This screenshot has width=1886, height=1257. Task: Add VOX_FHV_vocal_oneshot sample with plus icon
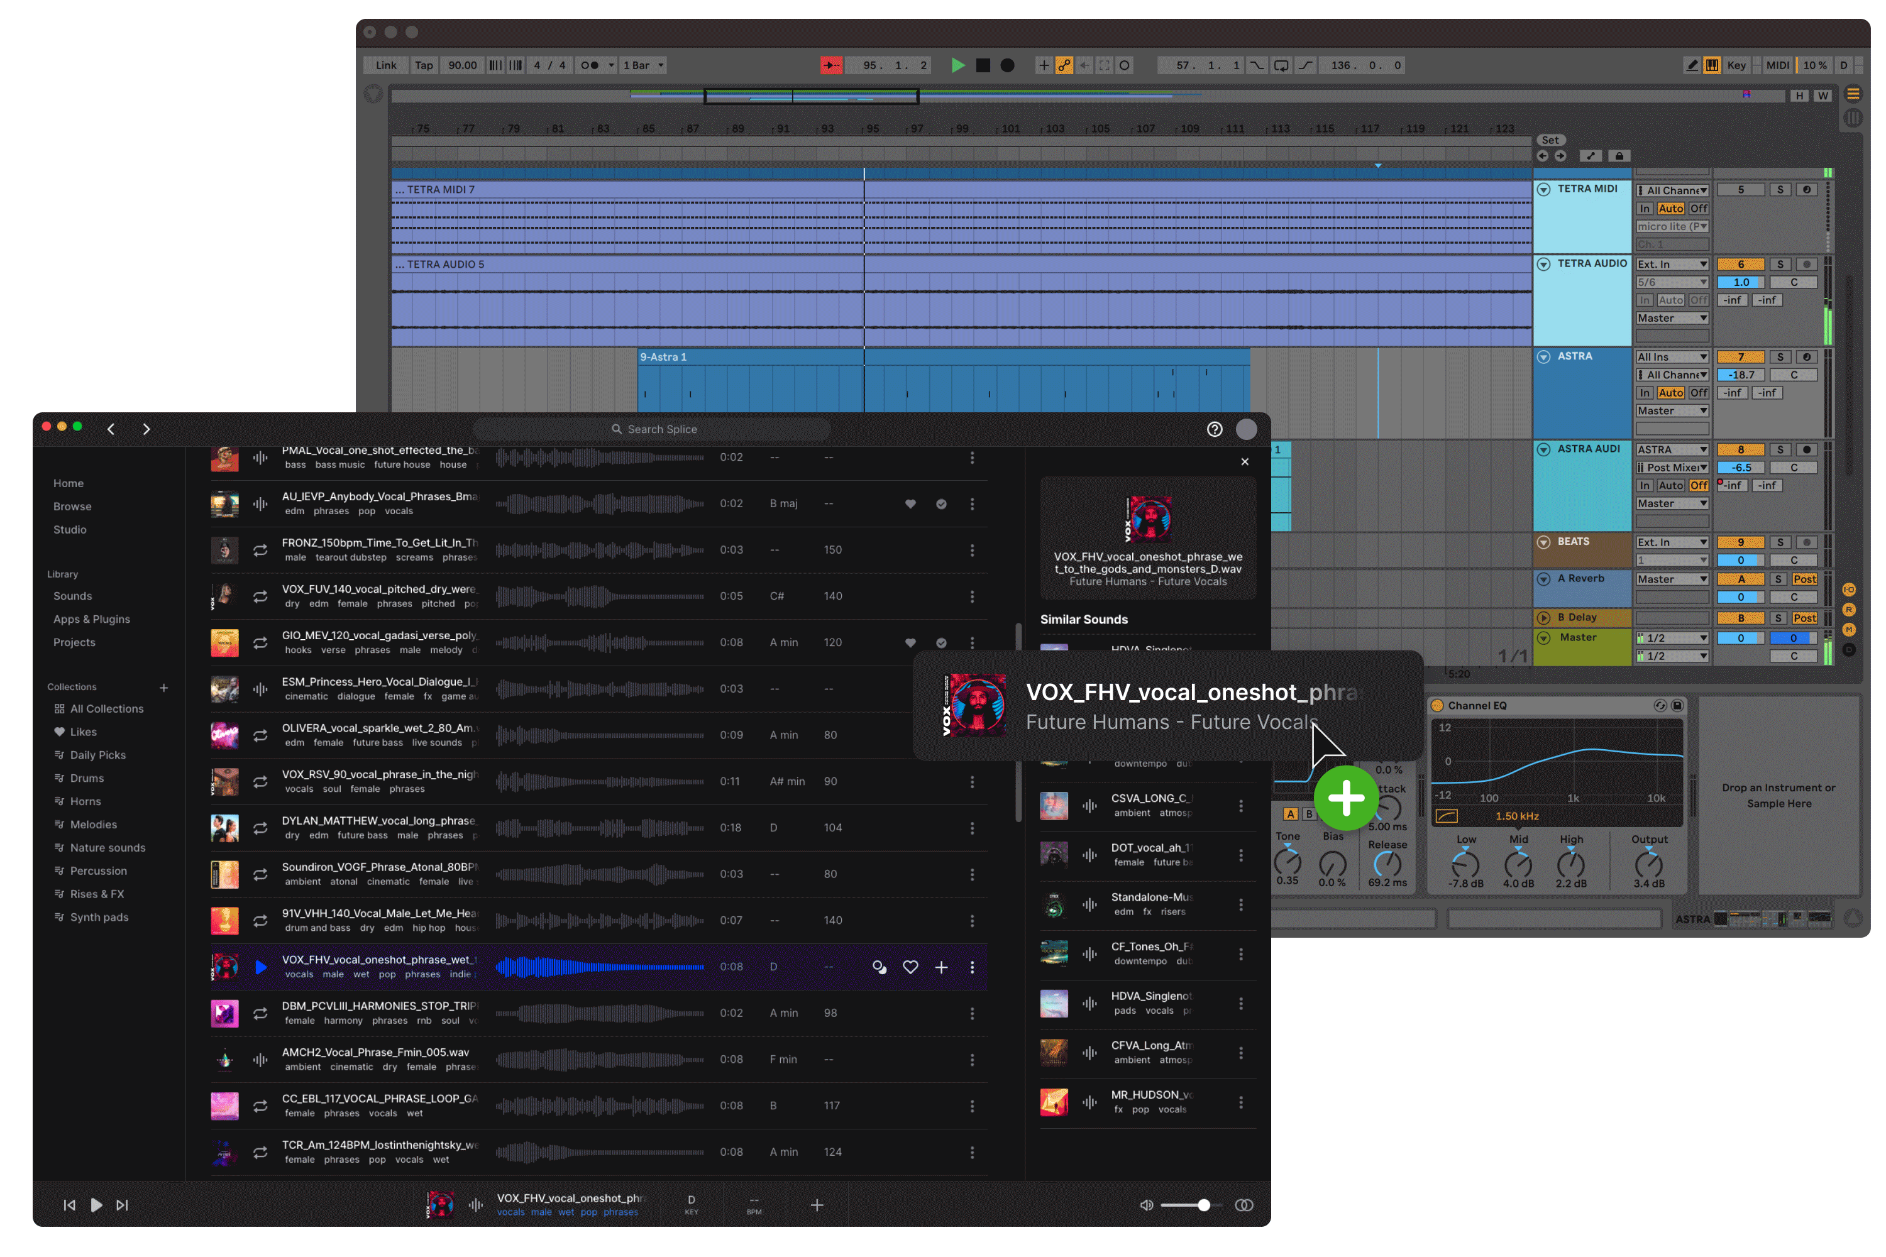tap(941, 968)
